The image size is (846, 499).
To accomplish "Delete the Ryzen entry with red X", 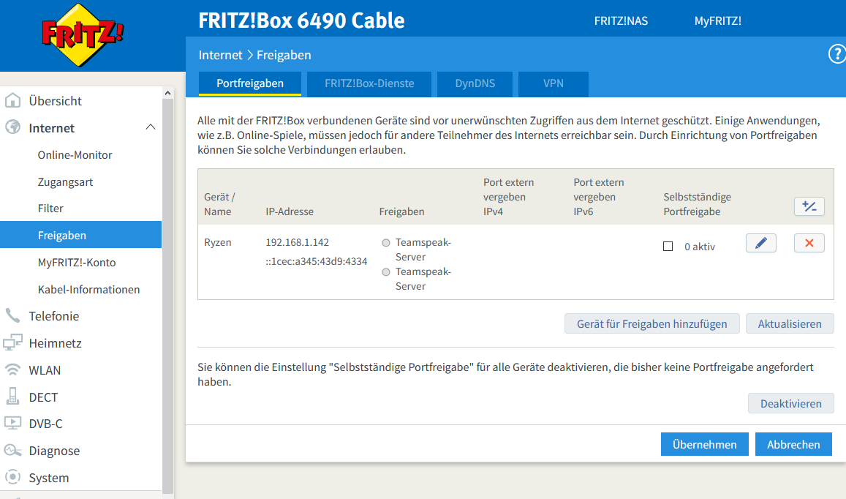I will [809, 244].
